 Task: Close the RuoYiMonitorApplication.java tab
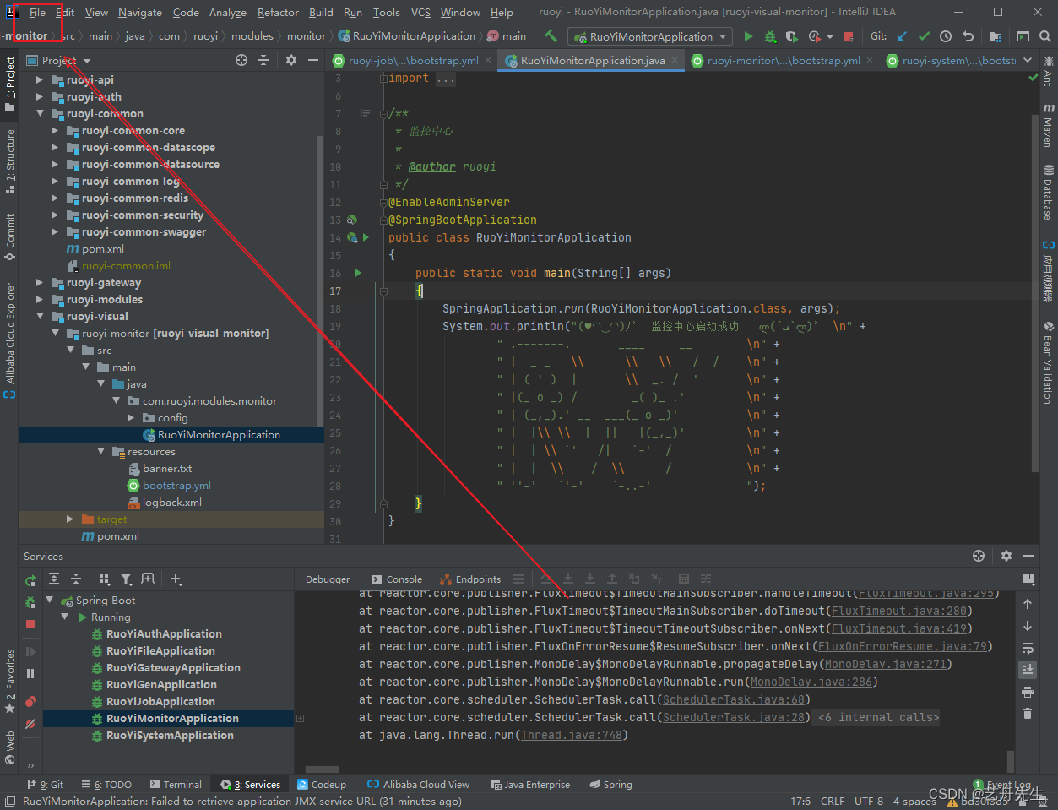tap(675, 61)
